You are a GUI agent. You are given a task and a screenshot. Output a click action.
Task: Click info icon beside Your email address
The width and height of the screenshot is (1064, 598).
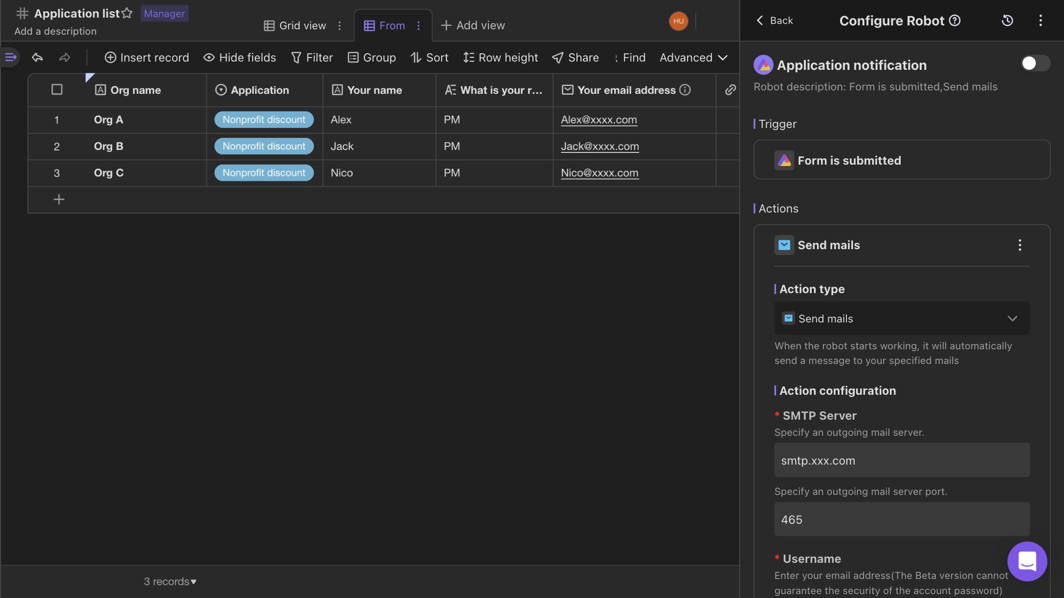(x=685, y=89)
